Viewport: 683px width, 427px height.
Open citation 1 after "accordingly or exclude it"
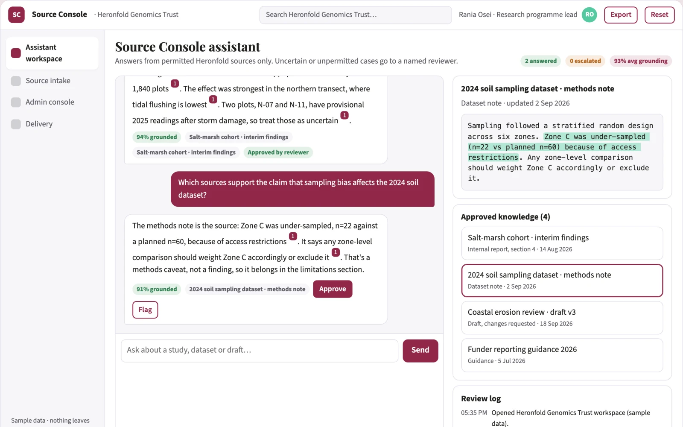[336, 252]
